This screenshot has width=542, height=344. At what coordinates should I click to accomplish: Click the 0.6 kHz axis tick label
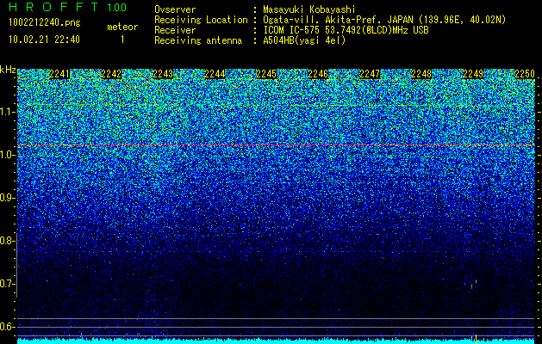coord(7,327)
